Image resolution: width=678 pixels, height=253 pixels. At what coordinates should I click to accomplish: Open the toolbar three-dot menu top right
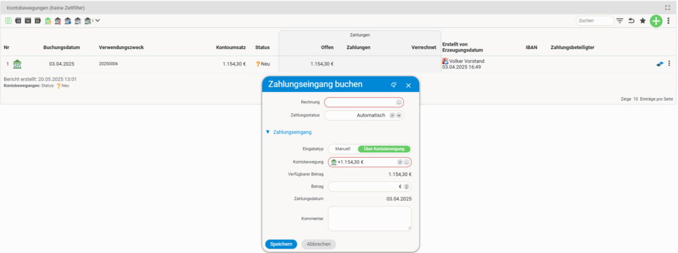point(669,21)
